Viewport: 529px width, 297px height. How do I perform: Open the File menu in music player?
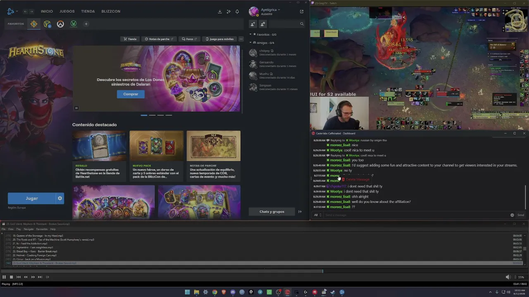click(x=4, y=229)
